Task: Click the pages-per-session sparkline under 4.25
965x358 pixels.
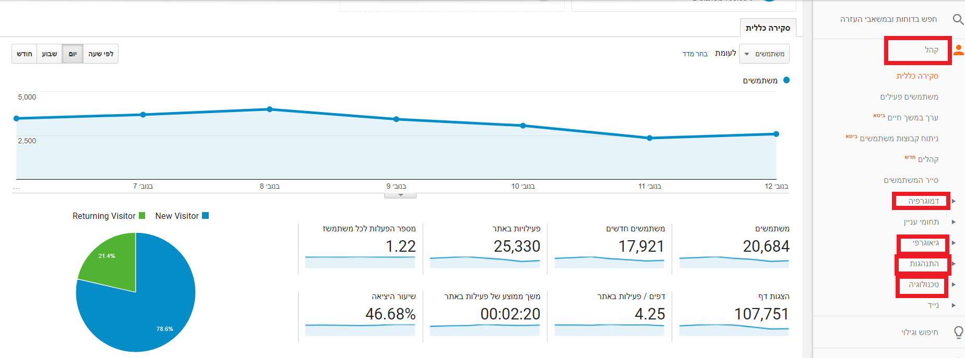Action: tap(610, 329)
